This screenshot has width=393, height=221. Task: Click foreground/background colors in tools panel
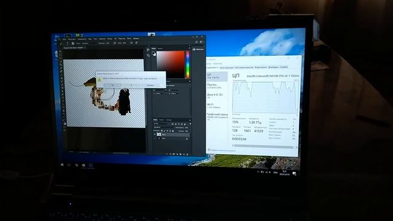[64, 123]
